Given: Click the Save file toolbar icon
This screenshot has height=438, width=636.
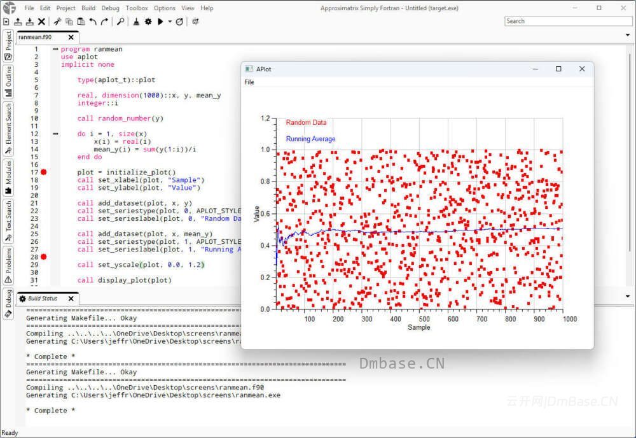Looking at the screenshot, I should 30,22.
